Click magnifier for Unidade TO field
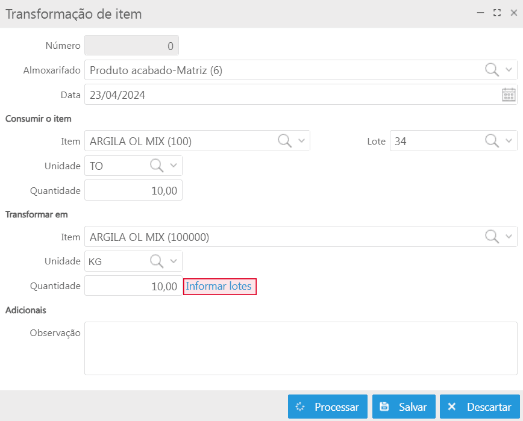523x421 pixels. pyautogui.click(x=157, y=166)
